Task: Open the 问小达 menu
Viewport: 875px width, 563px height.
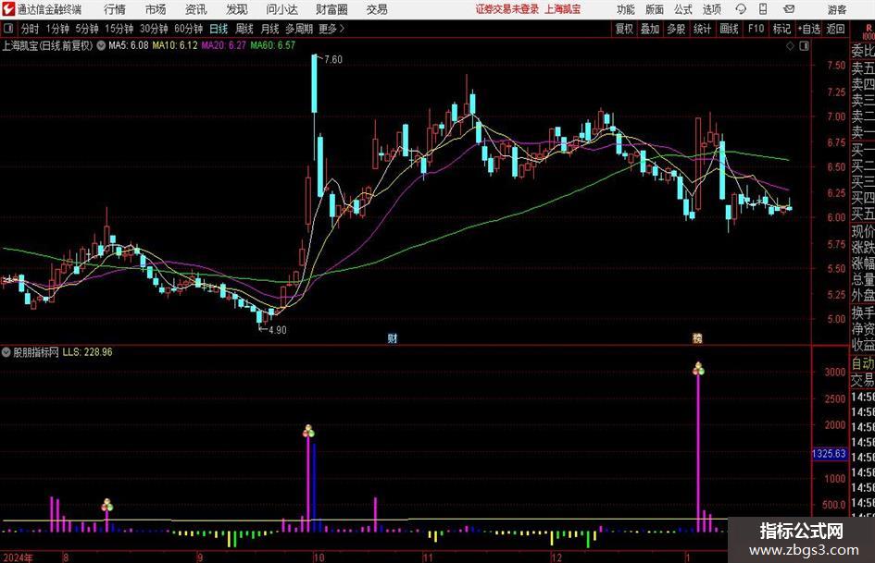Action: (281, 9)
